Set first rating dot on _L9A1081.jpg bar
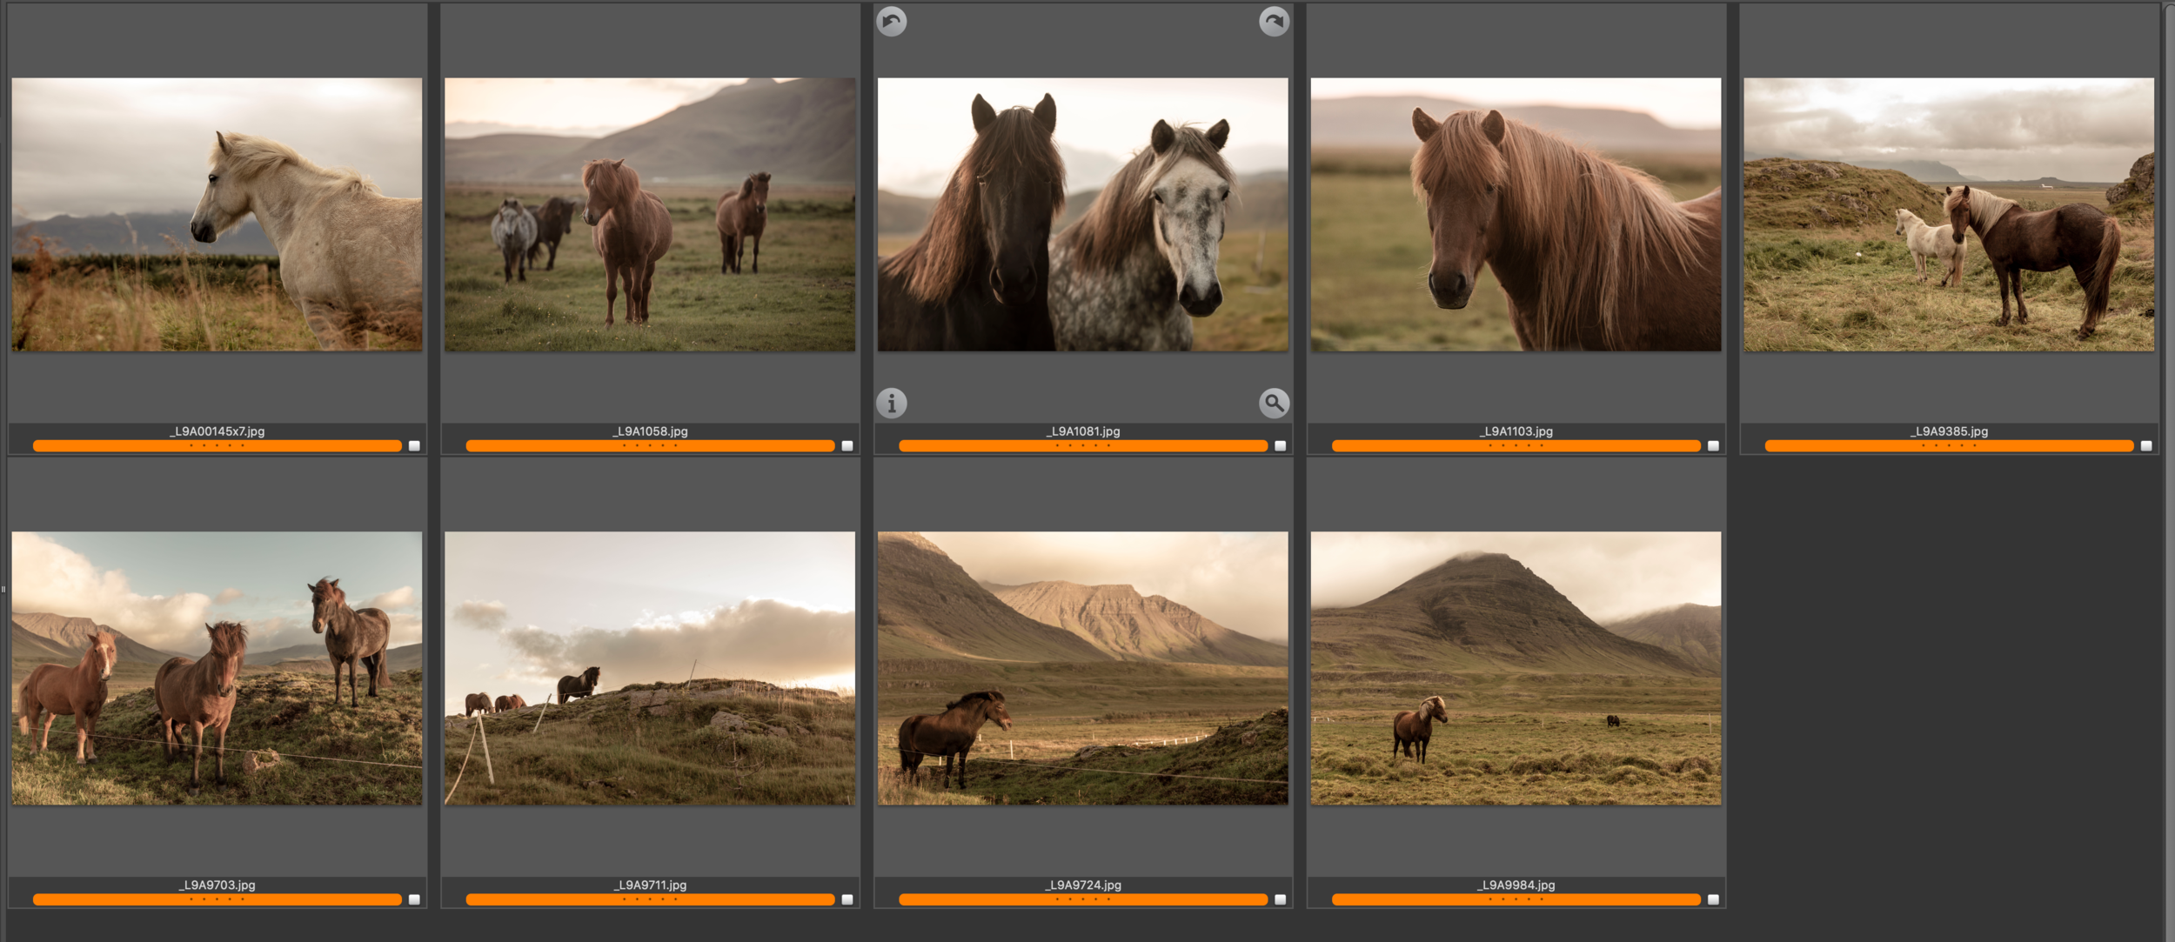Screen dimensions: 2175x942 (x=1057, y=446)
